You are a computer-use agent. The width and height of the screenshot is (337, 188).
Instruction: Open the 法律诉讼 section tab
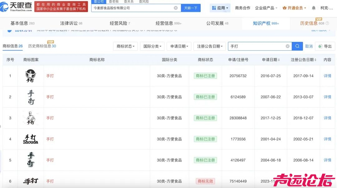point(71,23)
